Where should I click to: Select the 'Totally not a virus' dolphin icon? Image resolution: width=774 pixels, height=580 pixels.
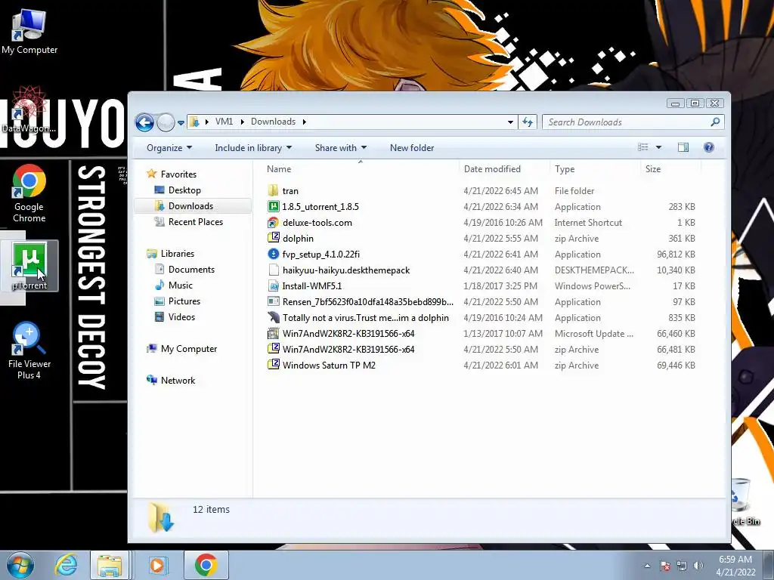(273, 318)
